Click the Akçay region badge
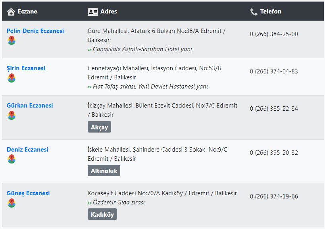 [99, 127]
